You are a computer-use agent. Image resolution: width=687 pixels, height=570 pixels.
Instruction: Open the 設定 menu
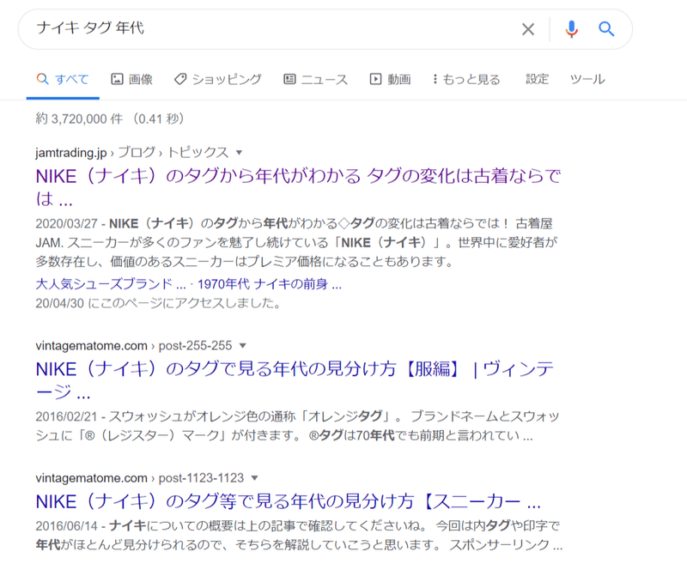(538, 79)
